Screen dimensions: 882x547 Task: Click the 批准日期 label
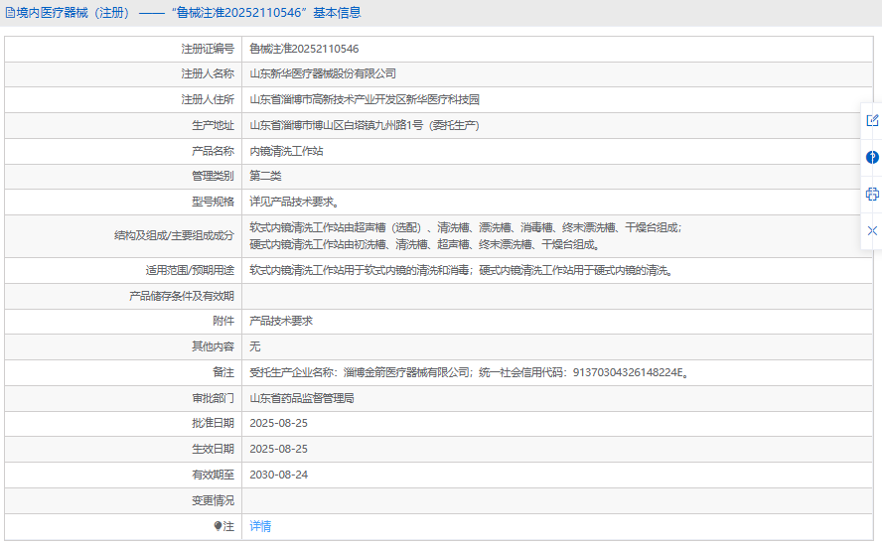pyautogui.click(x=214, y=423)
